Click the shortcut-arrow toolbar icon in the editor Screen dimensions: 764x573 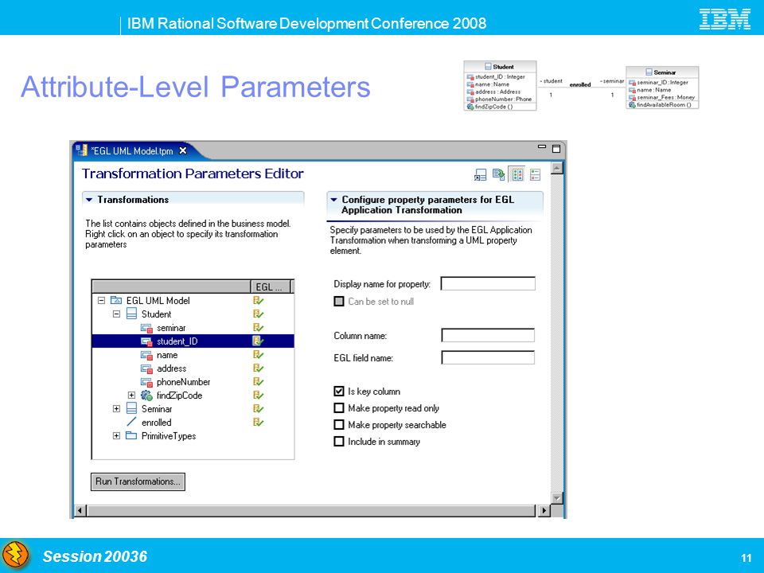480,174
